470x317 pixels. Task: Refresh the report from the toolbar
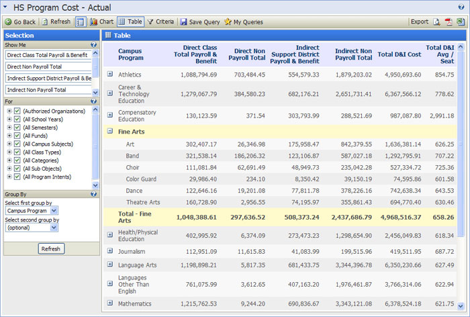[56, 22]
